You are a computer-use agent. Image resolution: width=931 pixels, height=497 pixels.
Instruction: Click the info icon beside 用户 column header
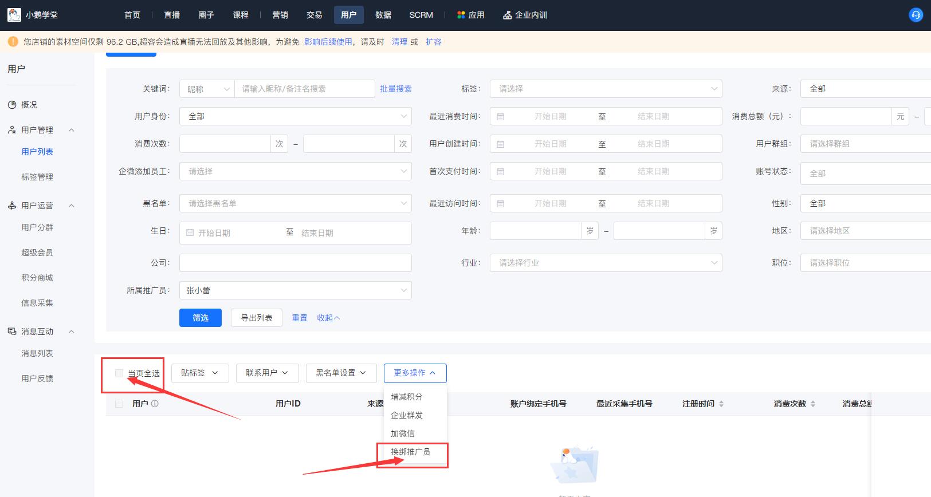point(155,404)
